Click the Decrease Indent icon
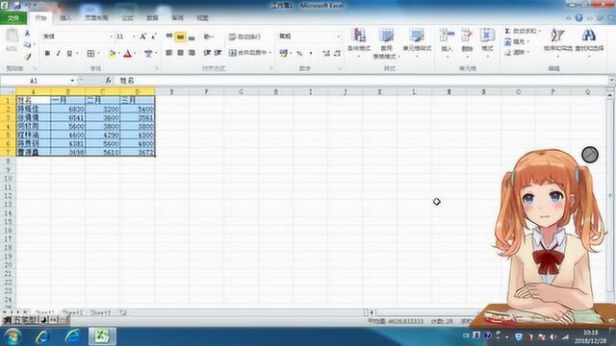 click(x=207, y=53)
